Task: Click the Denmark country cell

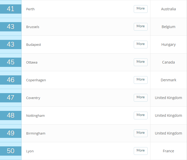Action: click(168, 80)
